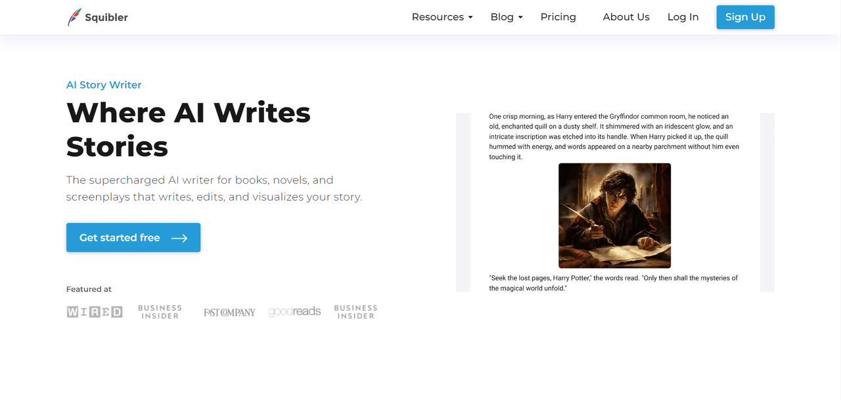Click the Fast Company logo

(229, 313)
